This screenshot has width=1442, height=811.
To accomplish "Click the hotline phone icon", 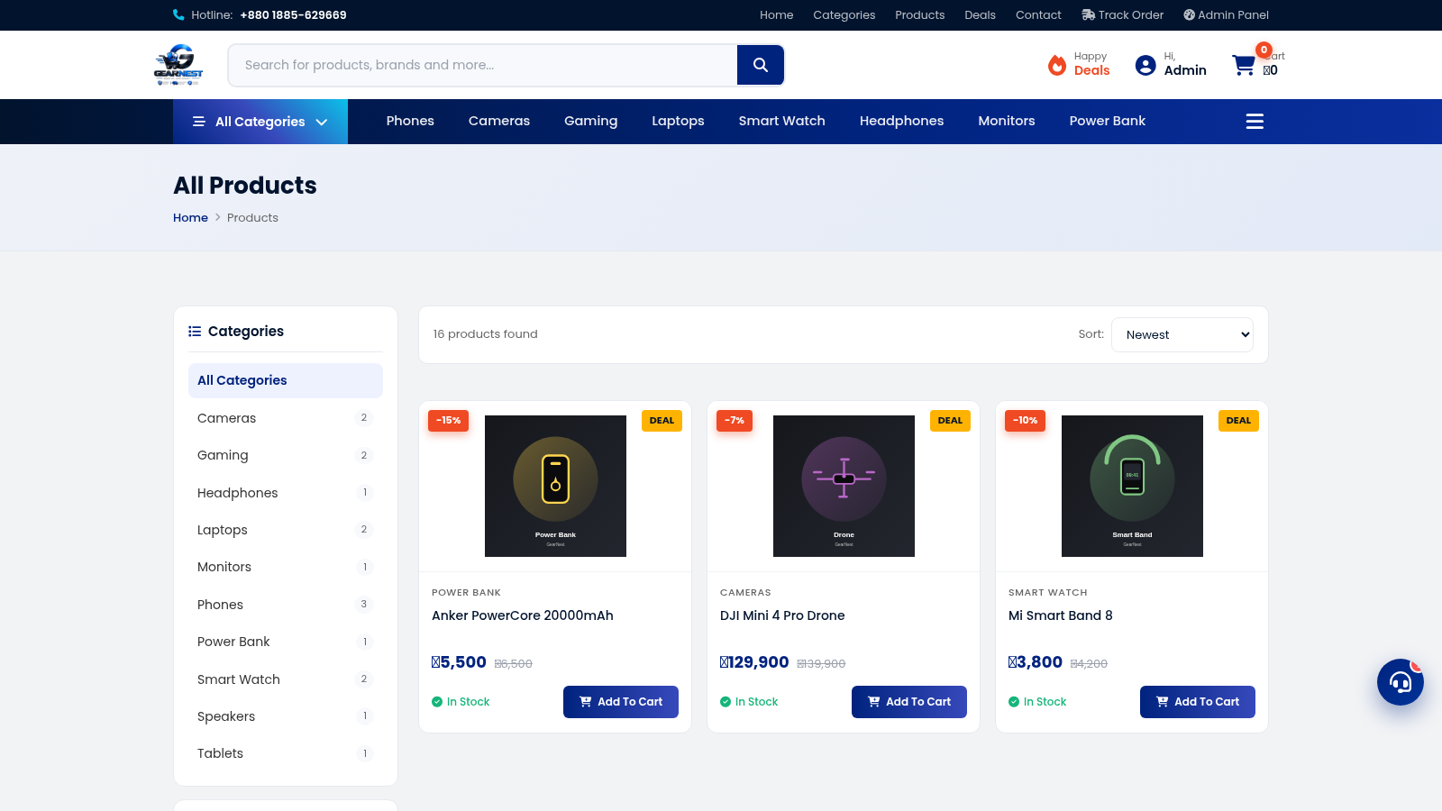I will click(x=178, y=15).
